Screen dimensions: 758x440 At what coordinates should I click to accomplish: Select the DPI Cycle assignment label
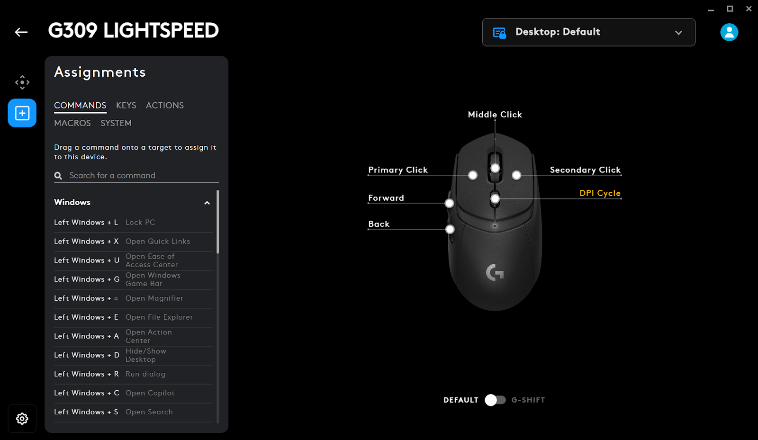600,193
